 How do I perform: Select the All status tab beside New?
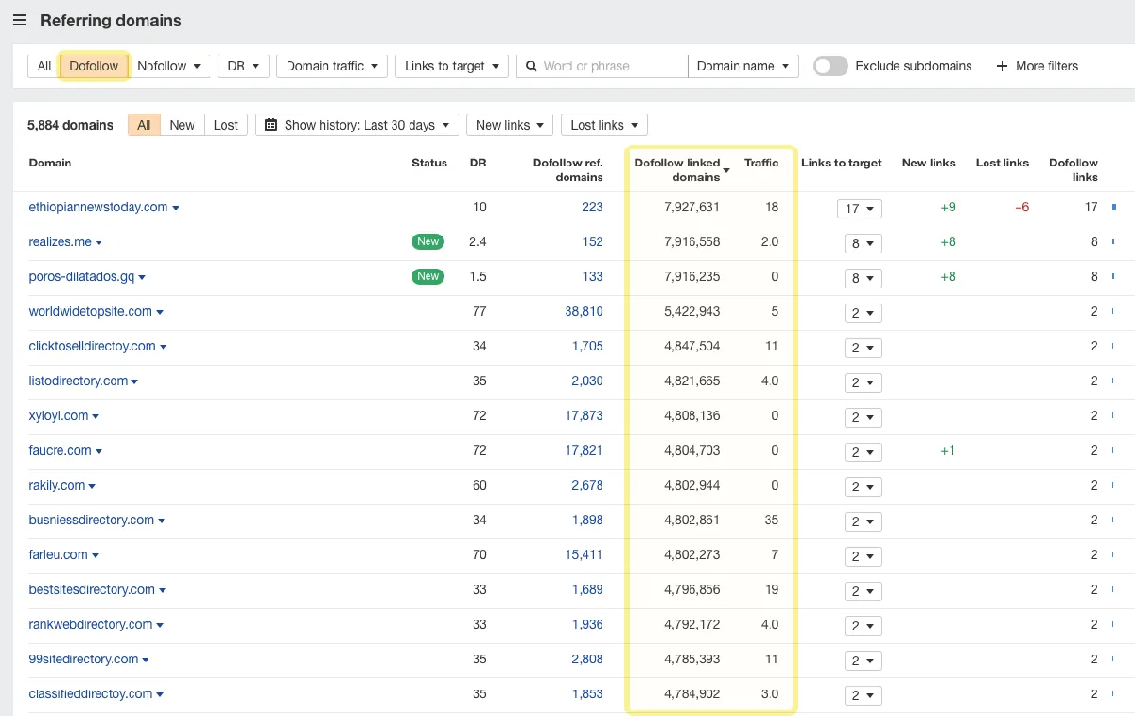pyautogui.click(x=144, y=125)
